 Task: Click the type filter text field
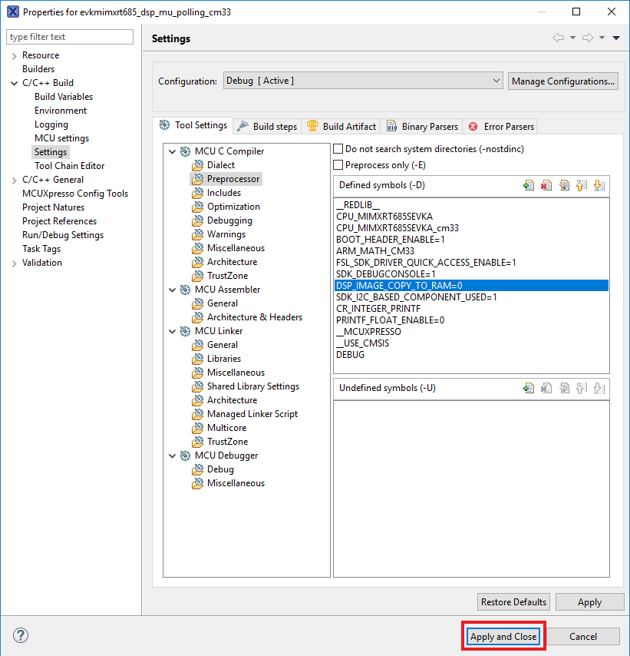coord(70,37)
